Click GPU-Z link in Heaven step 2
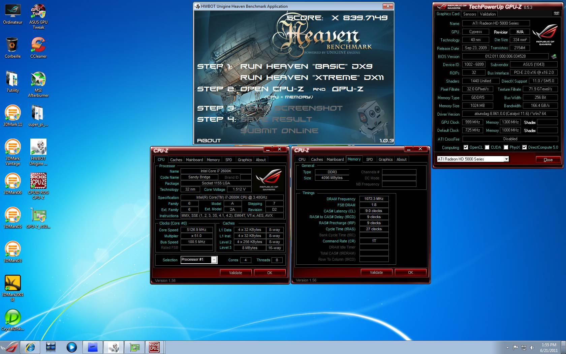 point(348,89)
